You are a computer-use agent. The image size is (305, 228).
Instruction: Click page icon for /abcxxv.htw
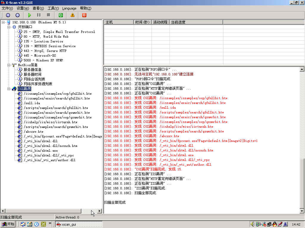click(x=20, y=132)
